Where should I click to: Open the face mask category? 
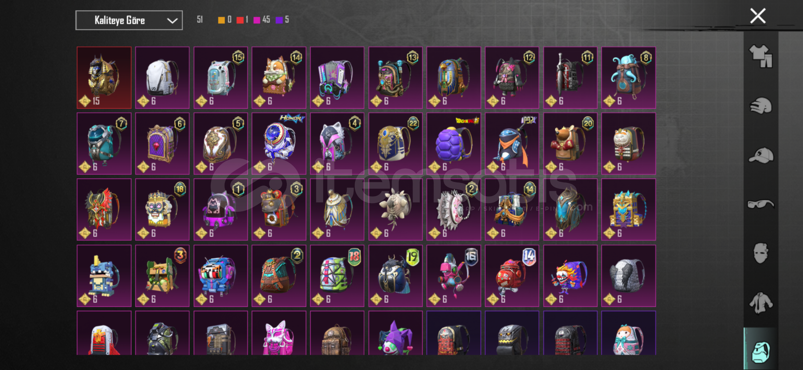[760, 253]
